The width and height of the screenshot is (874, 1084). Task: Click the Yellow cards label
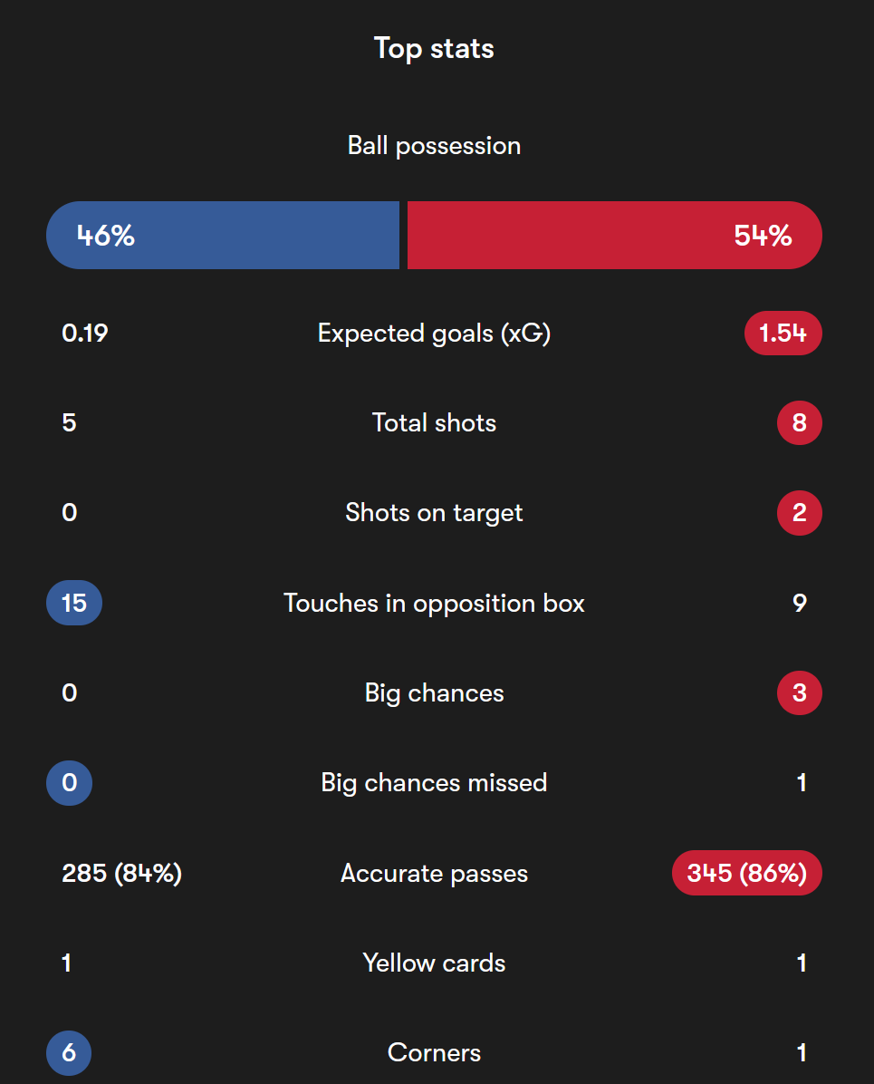tap(434, 963)
